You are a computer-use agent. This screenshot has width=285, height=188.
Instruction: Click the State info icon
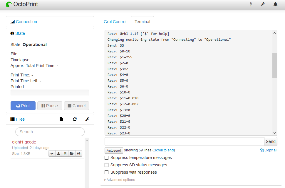(x=12, y=33)
